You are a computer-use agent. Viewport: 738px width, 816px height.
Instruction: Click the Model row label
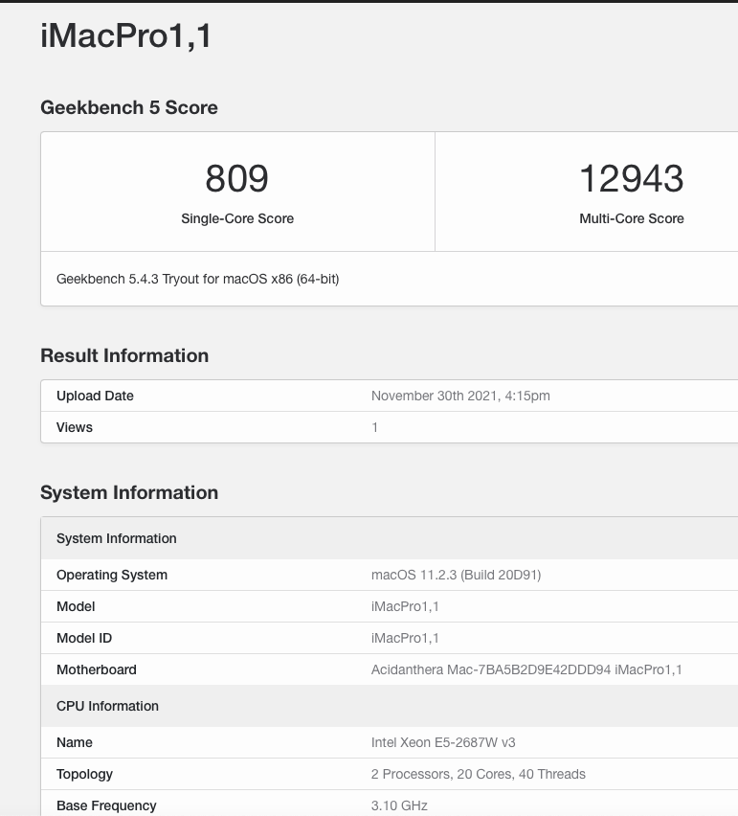pos(76,607)
